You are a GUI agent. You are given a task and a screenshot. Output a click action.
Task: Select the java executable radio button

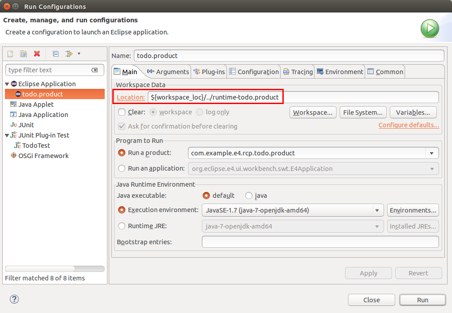click(248, 196)
